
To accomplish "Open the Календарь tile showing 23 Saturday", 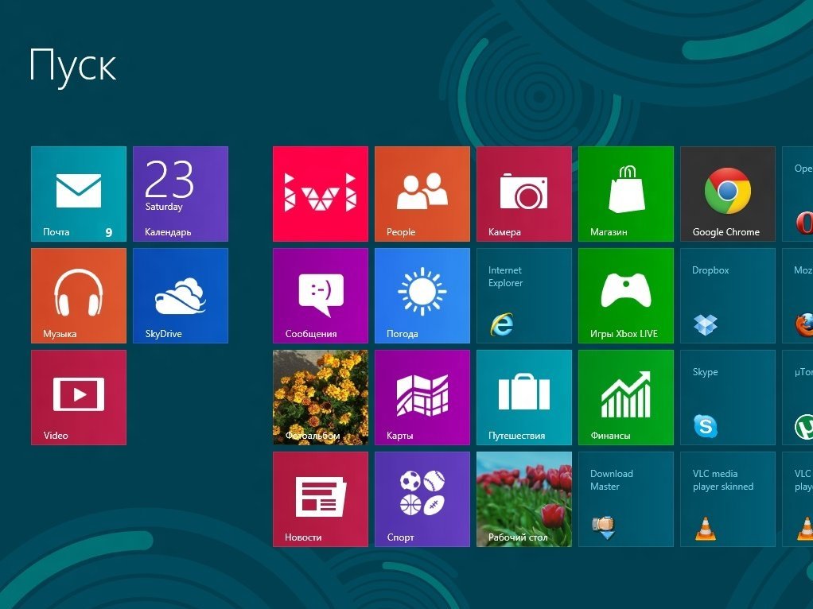I will pos(180,194).
